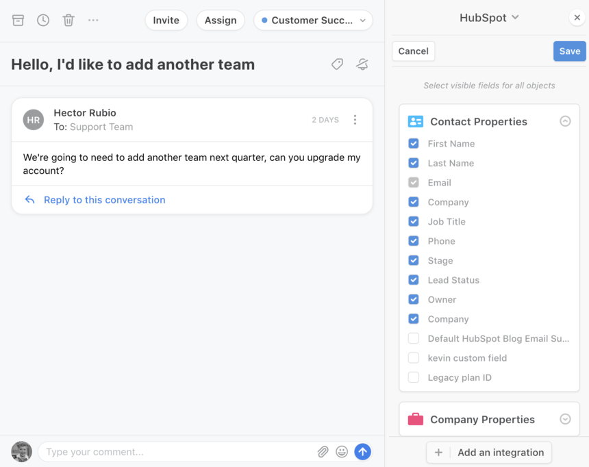The image size is (589, 467).
Task: Close the HubSpot panel
Action: [x=577, y=18]
